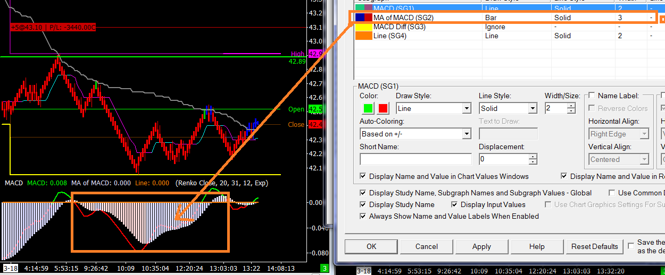
Task: Uncheck the Display Input Values checkbox
Action: 454,204
